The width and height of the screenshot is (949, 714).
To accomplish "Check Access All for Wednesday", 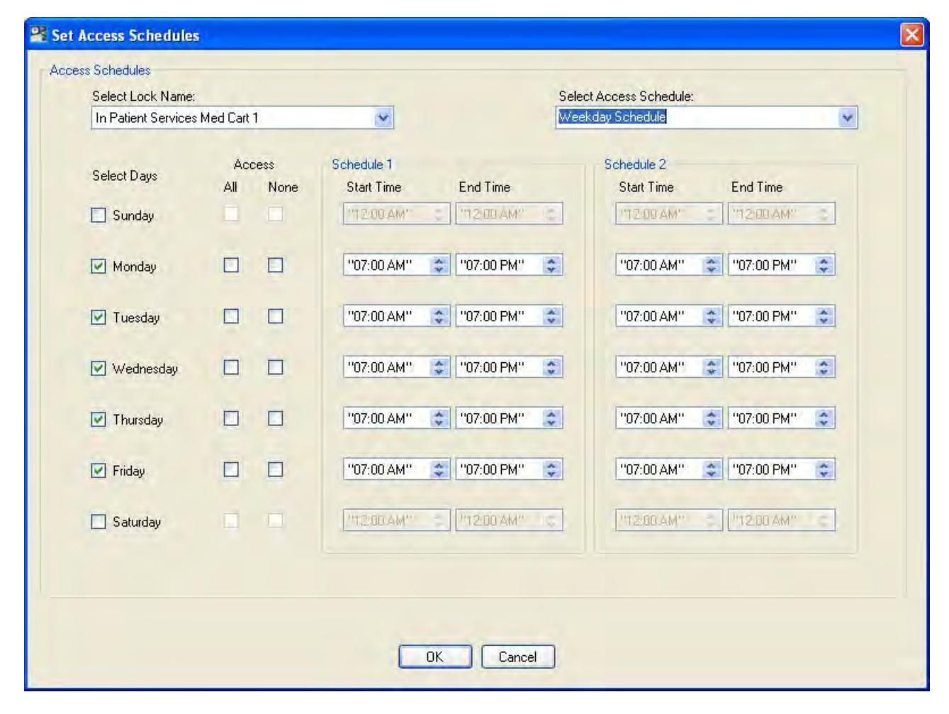I will (x=231, y=367).
